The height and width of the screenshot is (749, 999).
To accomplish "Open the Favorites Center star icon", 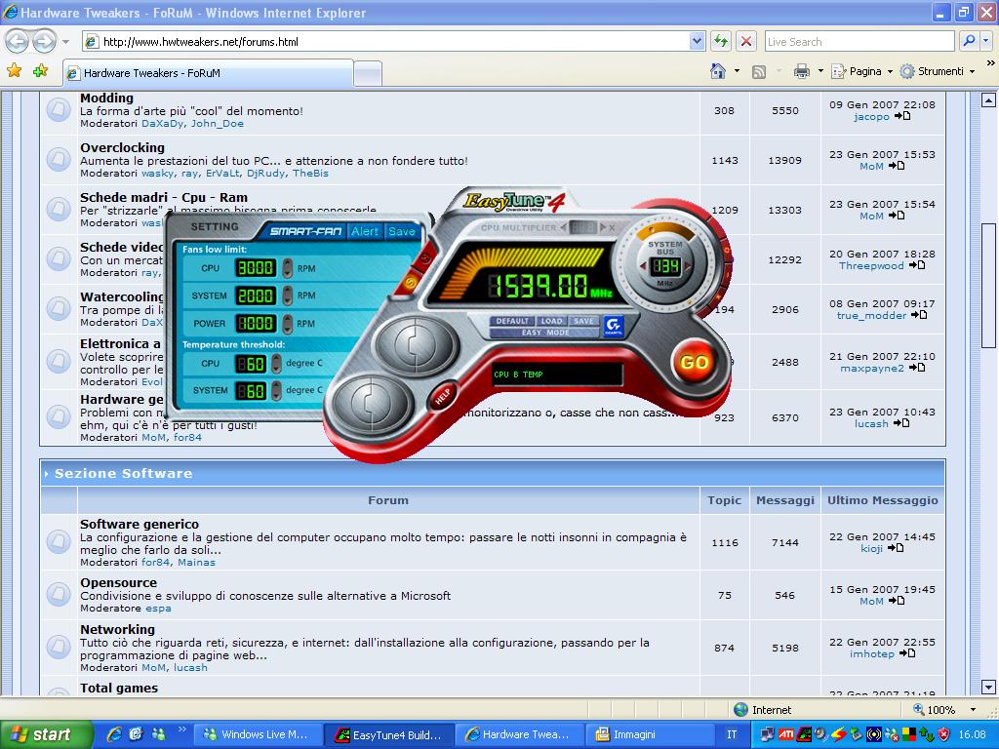I will [x=14, y=70].
